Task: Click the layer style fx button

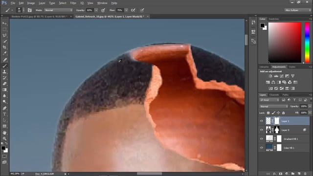Action: click(274, 174)
